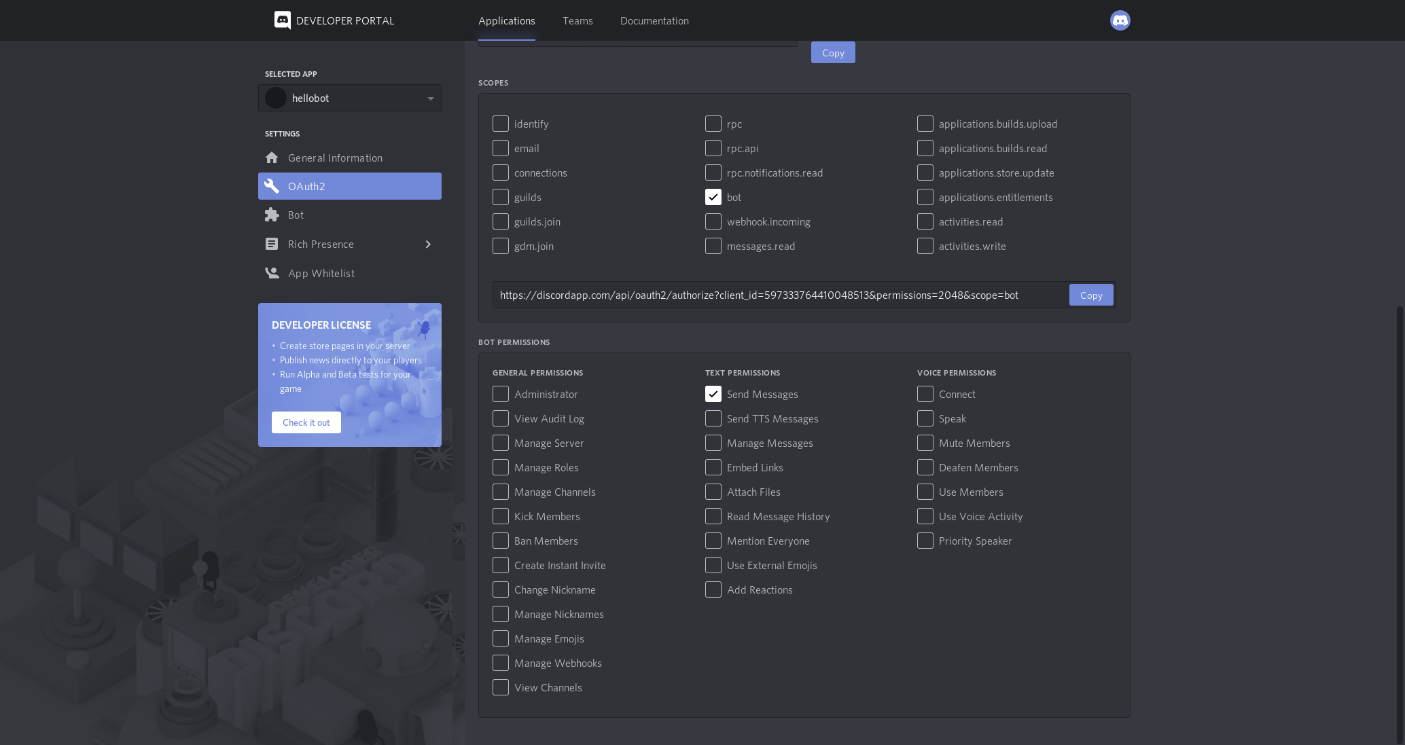Click the App Whitelist person icon
Image resolution: width=1405 pixels, height=745 pixels.
pyautogui.click(x=272, y=273)
